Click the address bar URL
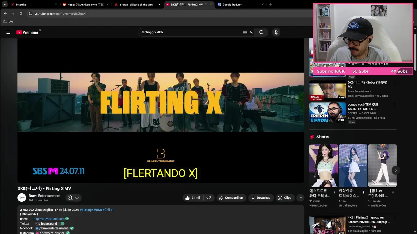This screenshot has width=417, height=234. click(60, 14)
